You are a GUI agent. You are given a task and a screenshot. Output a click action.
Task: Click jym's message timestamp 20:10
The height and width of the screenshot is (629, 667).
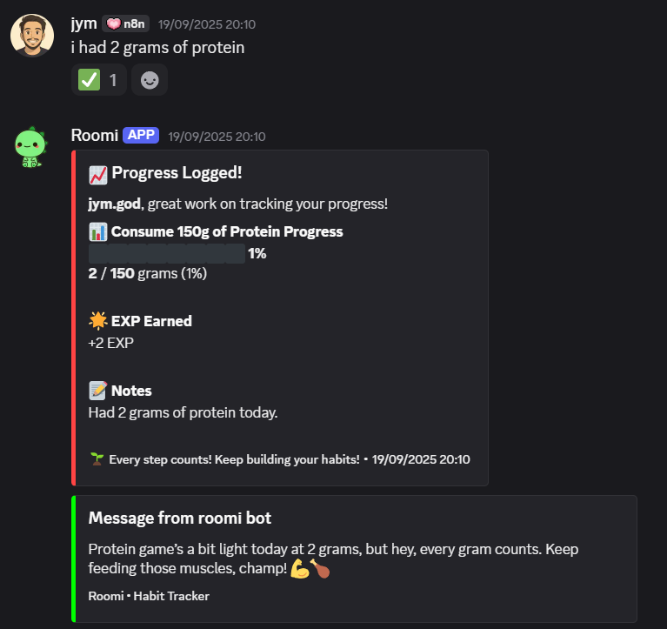[x=207, y=24]
